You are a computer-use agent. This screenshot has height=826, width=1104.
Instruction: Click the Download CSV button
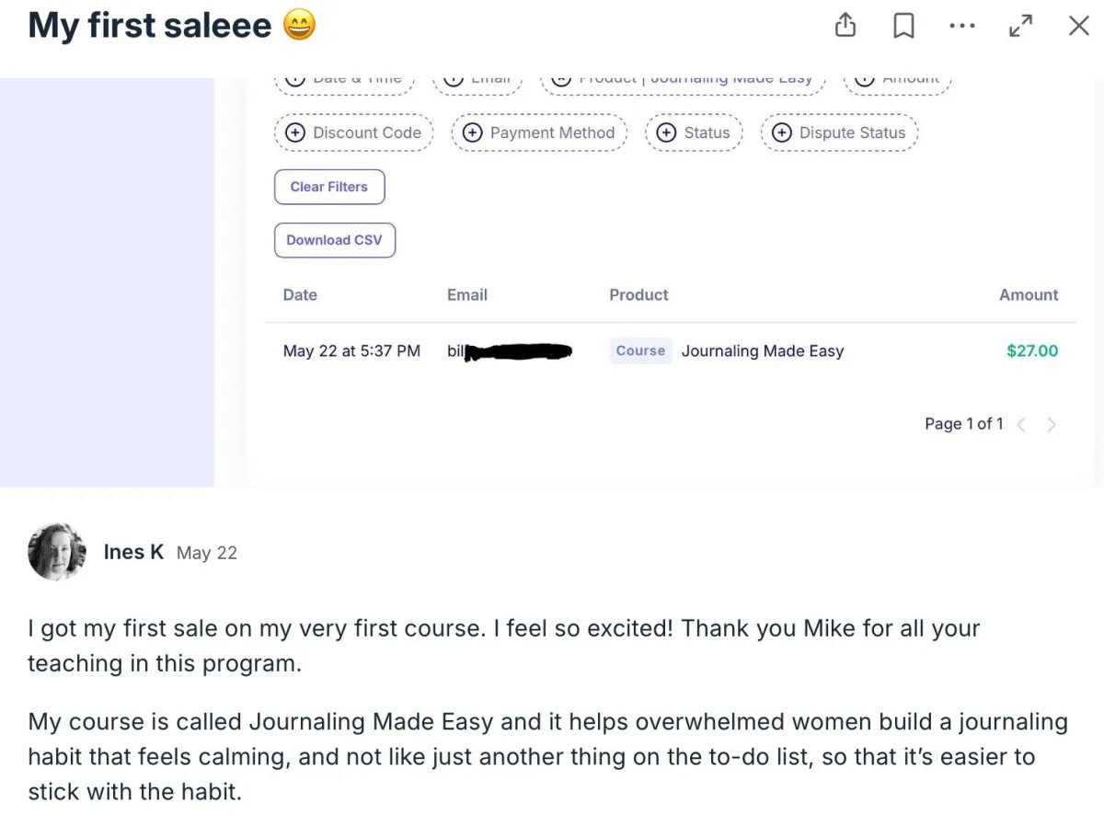pyautogui.click(x=334, y=240)
